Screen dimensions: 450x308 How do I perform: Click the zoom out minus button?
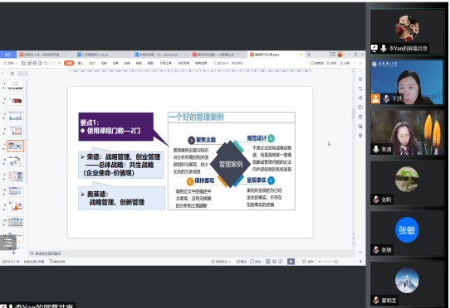point(320,262)
